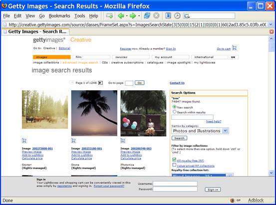Select the images navigation tab
The height and width of the screenshot is (205, 276).
point(52,57)
